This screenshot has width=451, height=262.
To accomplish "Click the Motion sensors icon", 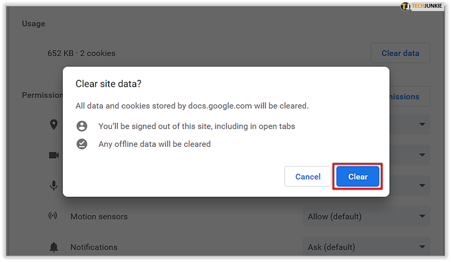I will 53,216.
